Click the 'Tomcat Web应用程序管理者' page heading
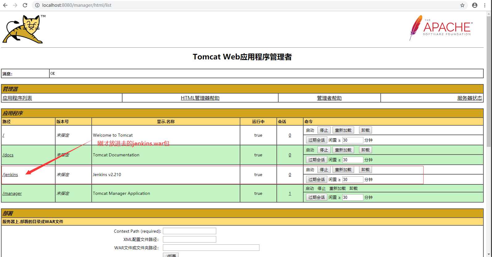Image resolution: width=492 pixels, height=257 pixels. [x=242, y=57]
